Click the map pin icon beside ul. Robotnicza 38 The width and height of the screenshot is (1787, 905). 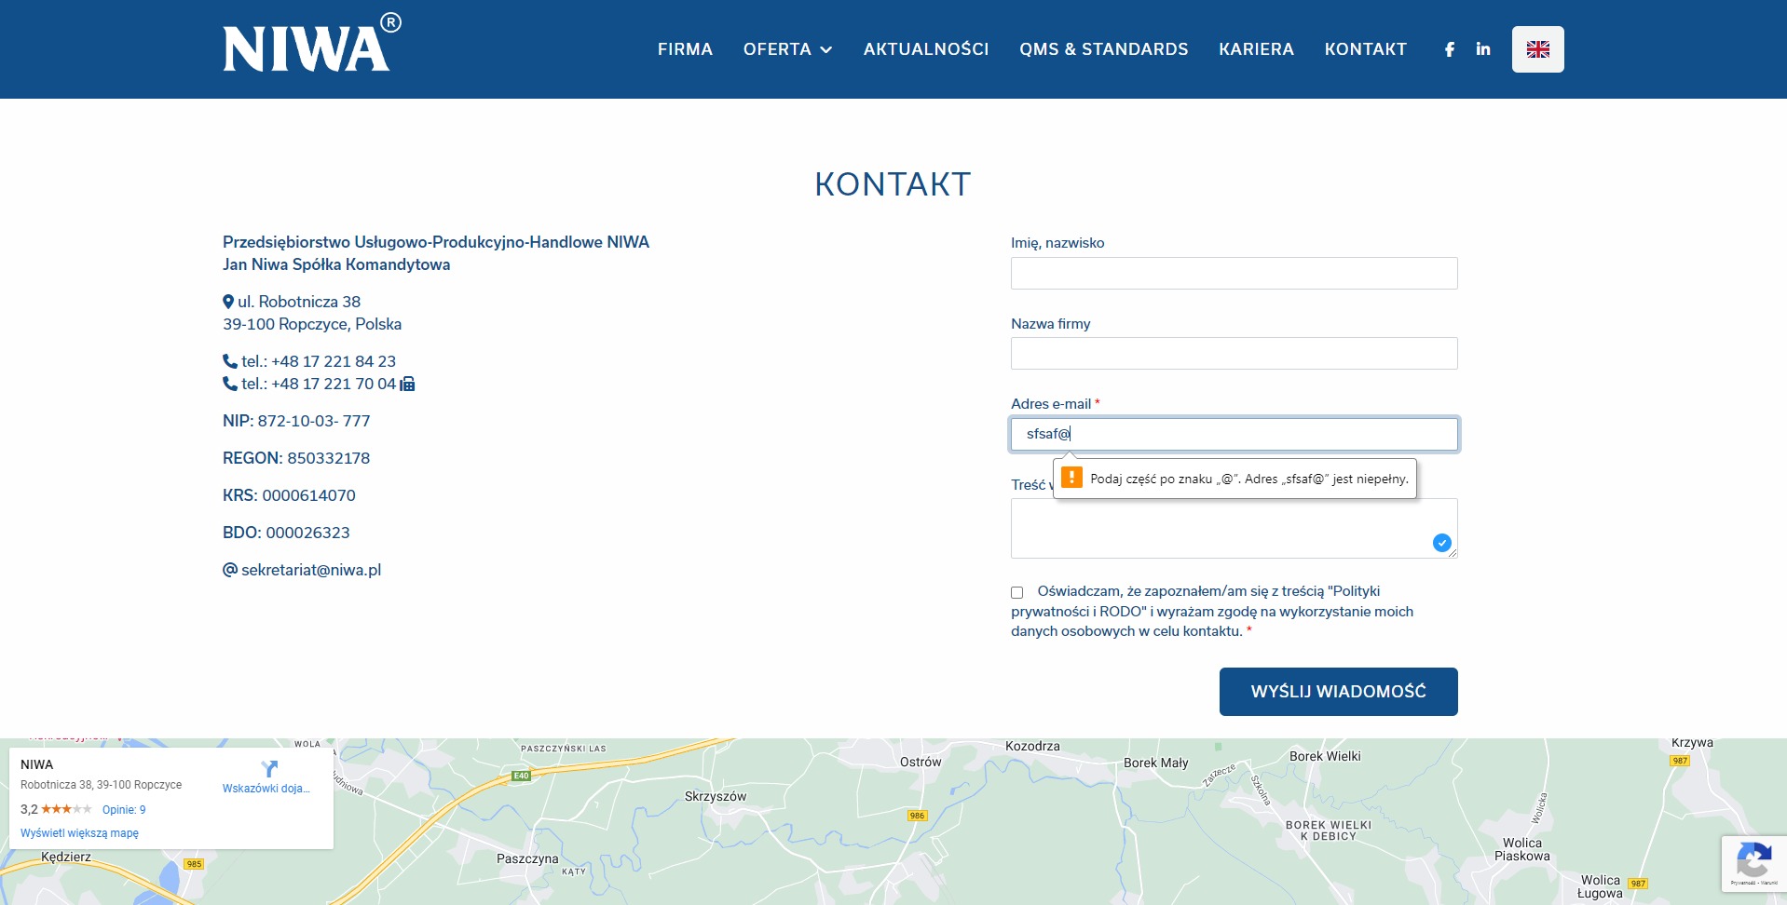point(228,302)
